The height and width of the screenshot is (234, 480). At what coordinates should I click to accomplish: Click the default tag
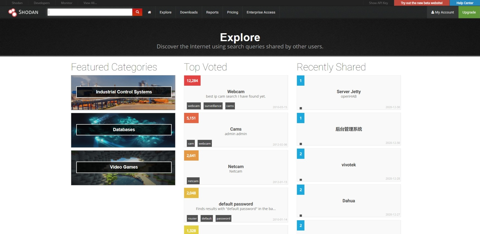click(x=207, y=219)
